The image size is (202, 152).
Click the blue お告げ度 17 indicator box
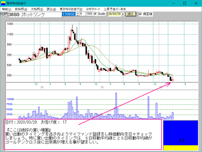(x=181, y=133)
